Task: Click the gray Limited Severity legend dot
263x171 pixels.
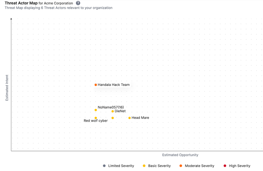Action: pyautogui.click(x=104, y=166)
